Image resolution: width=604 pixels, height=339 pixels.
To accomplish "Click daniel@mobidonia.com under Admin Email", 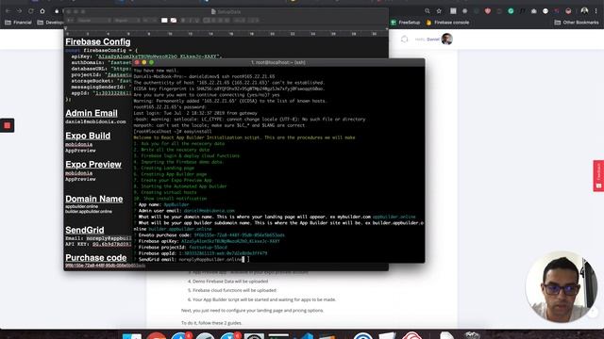I will click(95, 121).
